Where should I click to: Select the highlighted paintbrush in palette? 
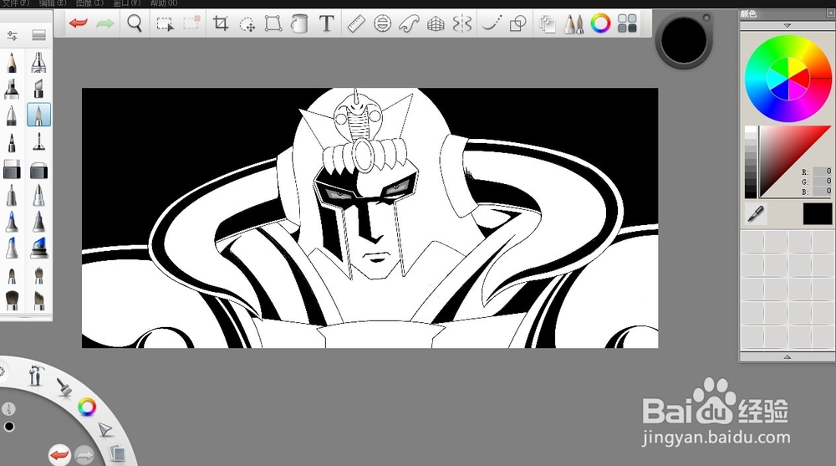[x=39, y=115]
